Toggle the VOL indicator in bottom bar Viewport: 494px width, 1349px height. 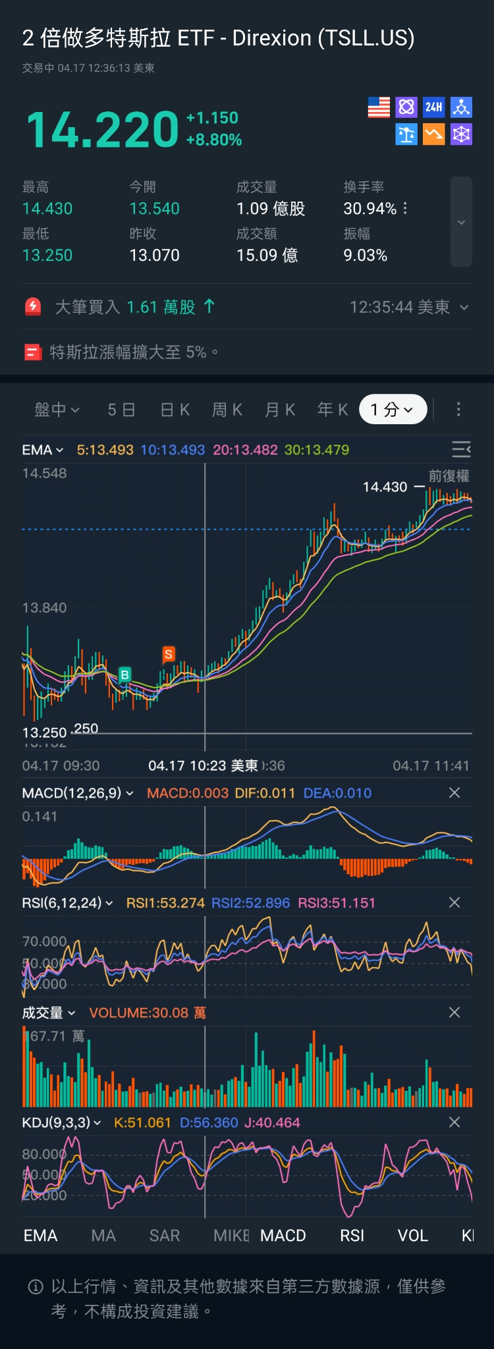pyautogui.click(x=413, y=1236)
